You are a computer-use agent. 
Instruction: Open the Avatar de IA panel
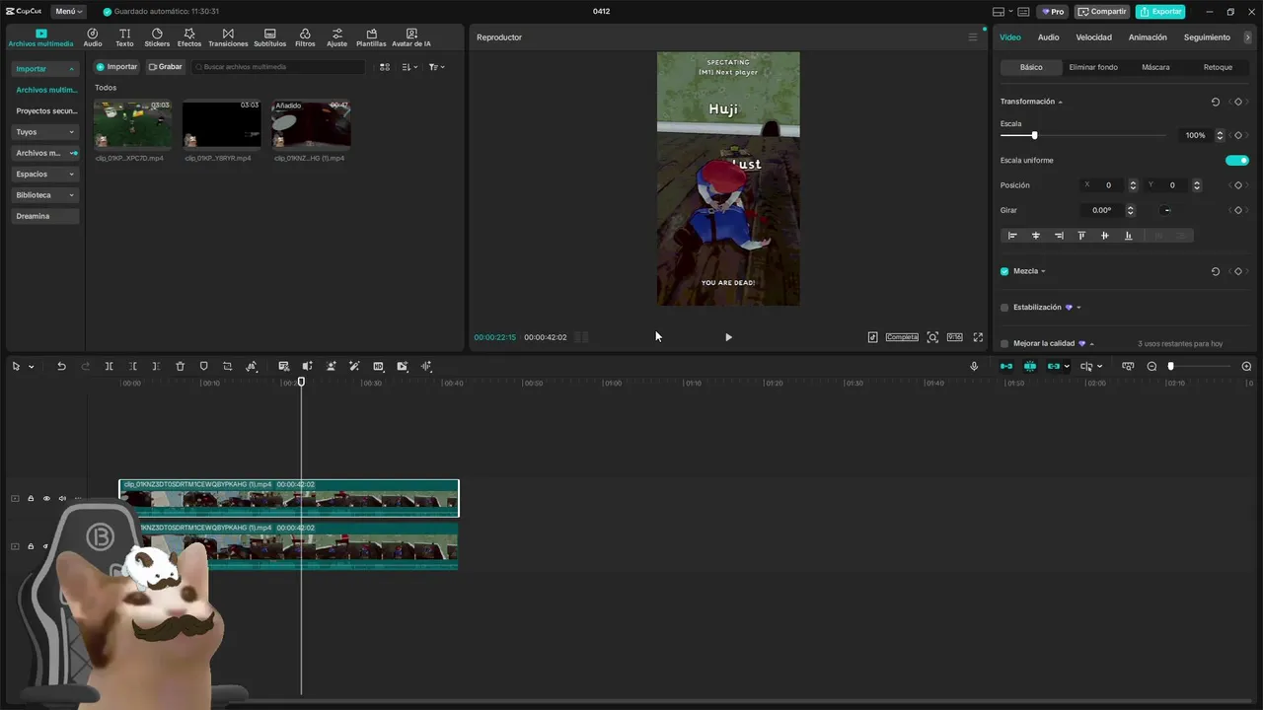point(411,37)
